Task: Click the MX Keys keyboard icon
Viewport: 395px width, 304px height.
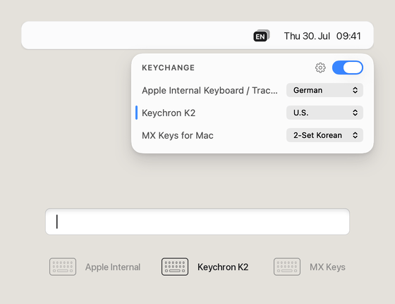Action: [287, 267]
